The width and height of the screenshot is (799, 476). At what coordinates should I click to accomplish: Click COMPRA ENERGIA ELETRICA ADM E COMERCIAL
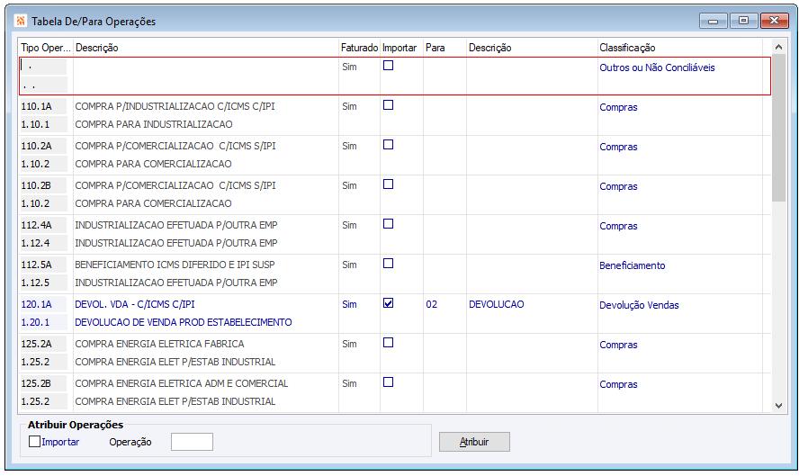(182, 383)
